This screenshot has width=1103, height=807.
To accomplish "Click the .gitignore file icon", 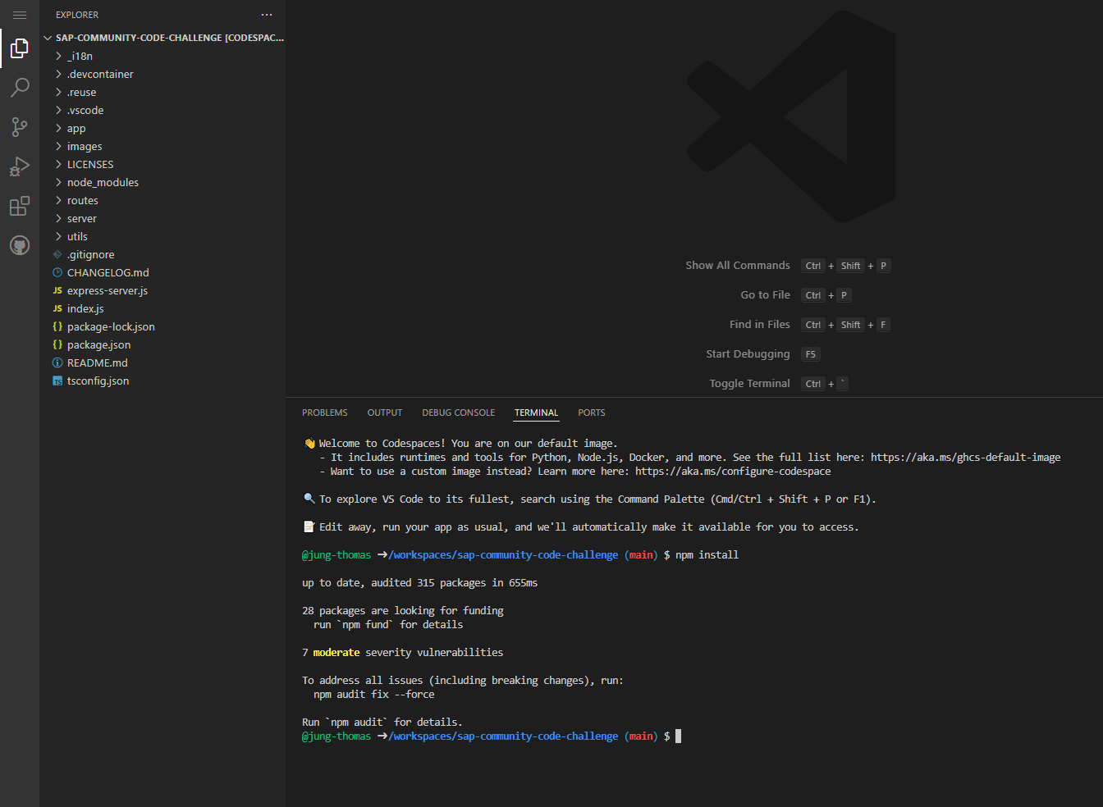I will 57,254.
